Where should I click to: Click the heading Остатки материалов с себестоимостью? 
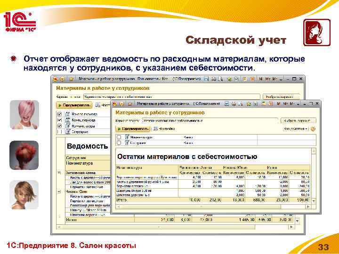click(x=187, y=156)
